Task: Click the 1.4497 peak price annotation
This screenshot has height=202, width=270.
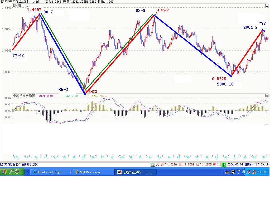Action: click(x=34, y=10)
